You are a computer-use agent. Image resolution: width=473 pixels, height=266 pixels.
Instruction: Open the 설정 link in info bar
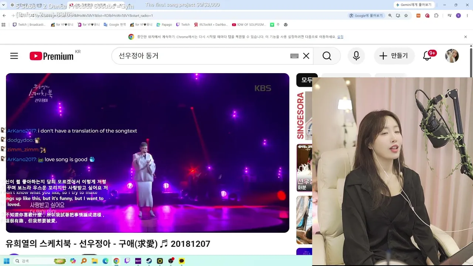point(340,37)
